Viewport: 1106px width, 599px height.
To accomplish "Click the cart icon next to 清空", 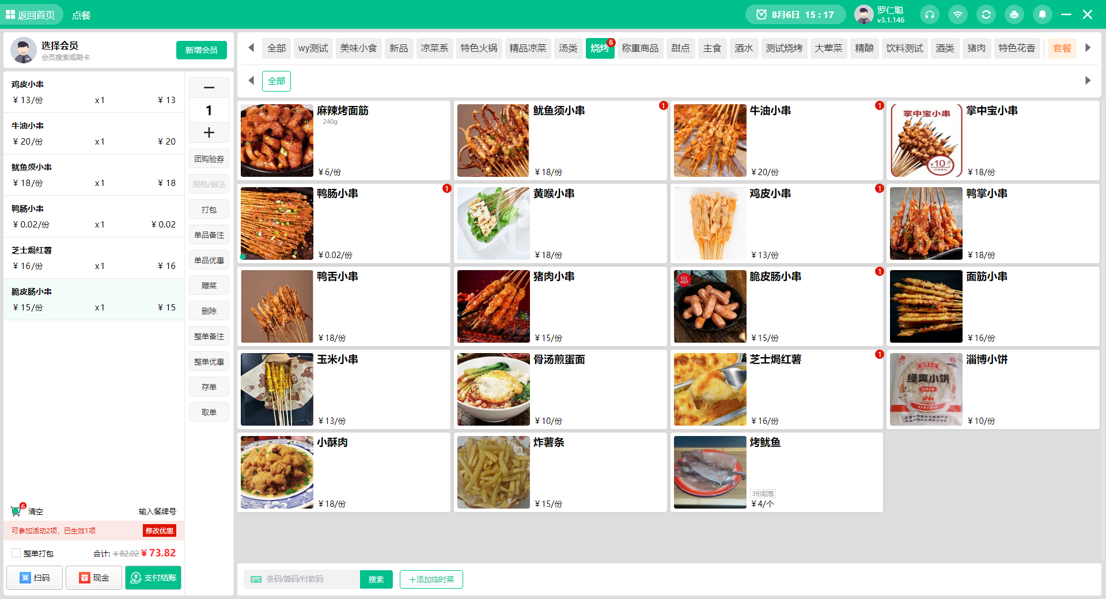I will pyautogui.click(x=17, y=511).
